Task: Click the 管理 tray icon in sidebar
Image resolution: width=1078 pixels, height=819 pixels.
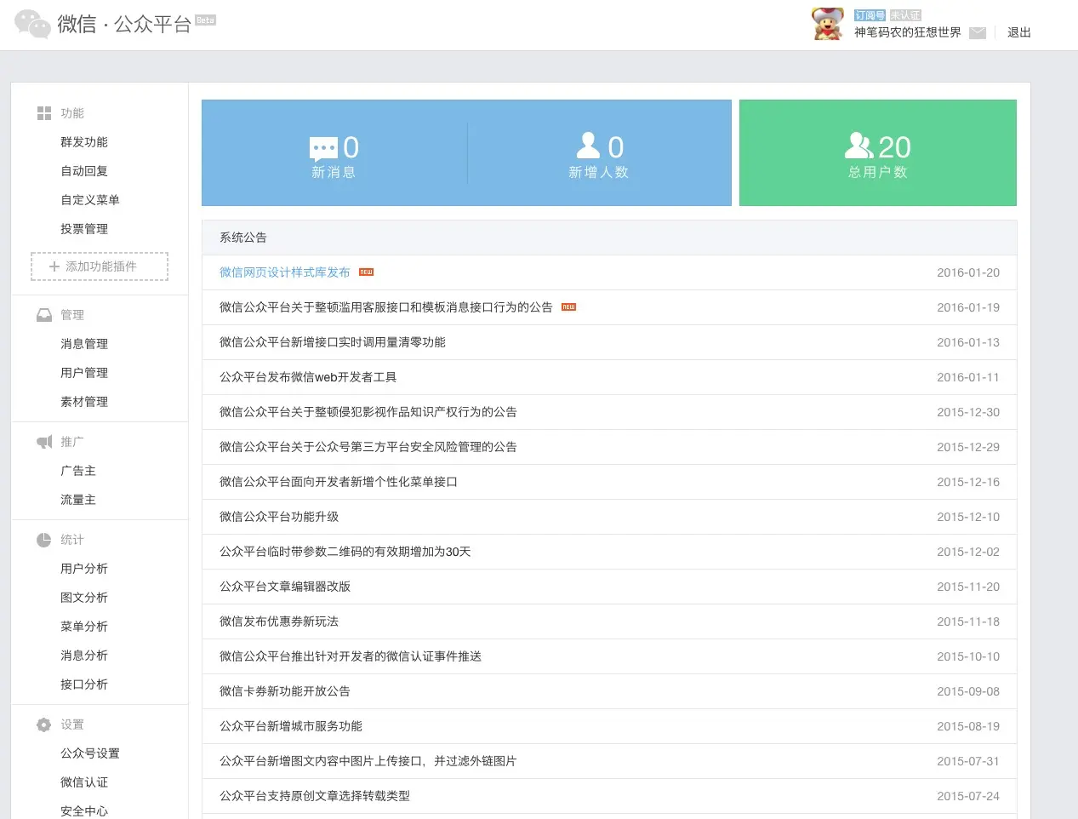Action: point(44,315)
